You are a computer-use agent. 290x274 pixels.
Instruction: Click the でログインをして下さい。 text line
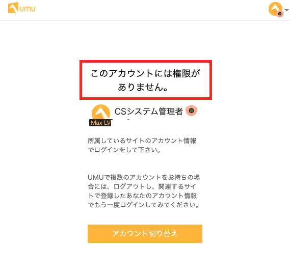click(x=124, y=150)
